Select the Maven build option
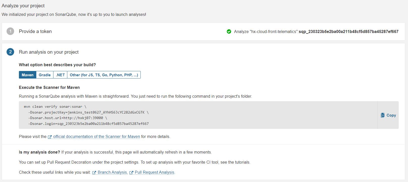This screenshot has width=408, height=182. [27, 75]
